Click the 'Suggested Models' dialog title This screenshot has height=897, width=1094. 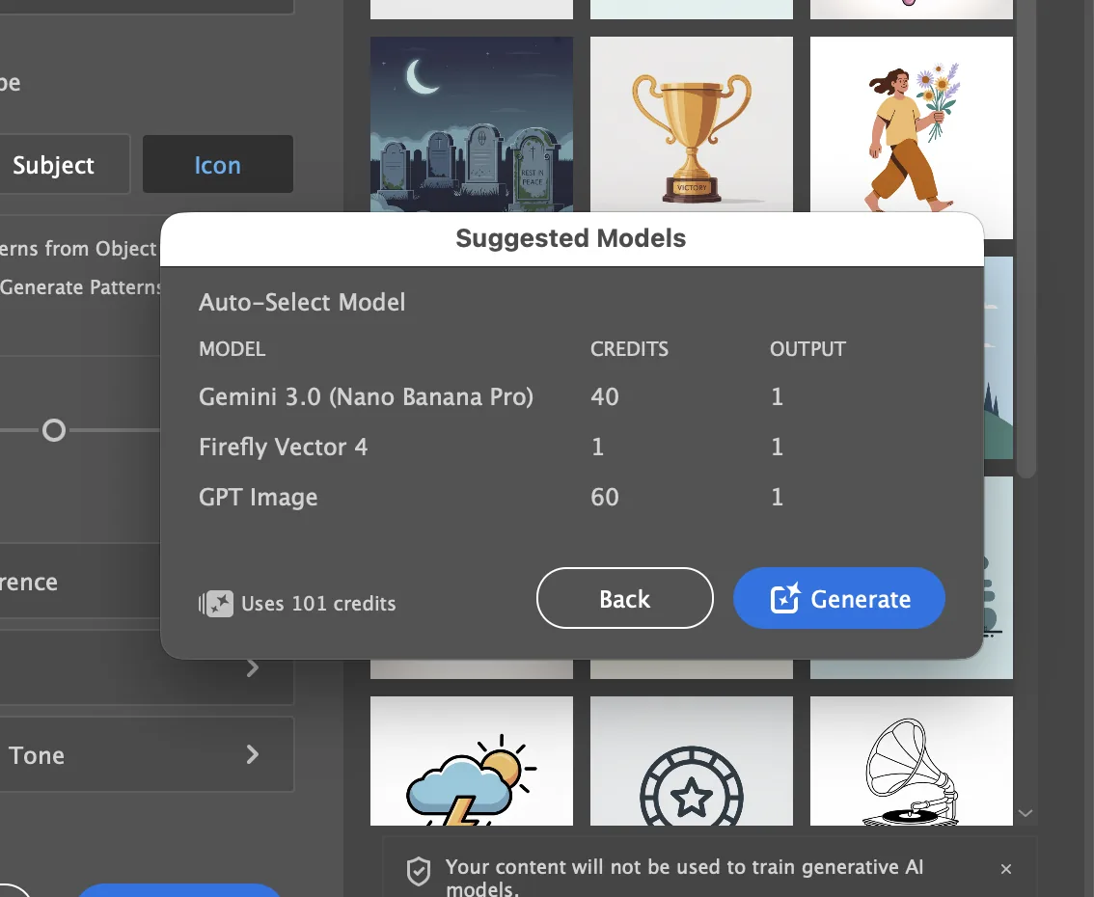coord(571,238)
